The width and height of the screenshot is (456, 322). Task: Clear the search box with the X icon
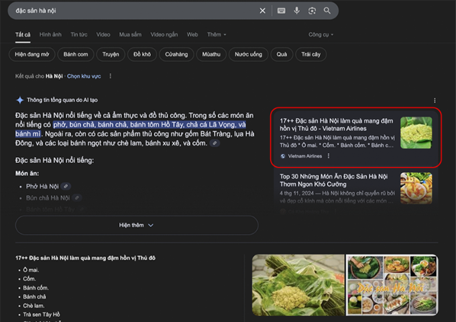[x=262, y=11]
